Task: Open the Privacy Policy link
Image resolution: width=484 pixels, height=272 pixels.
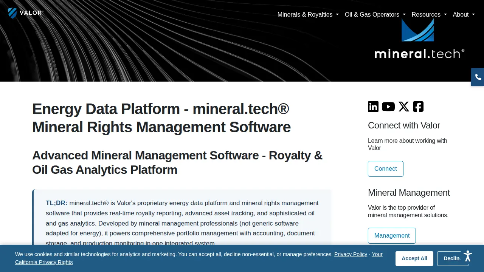Action: point(351,254)
